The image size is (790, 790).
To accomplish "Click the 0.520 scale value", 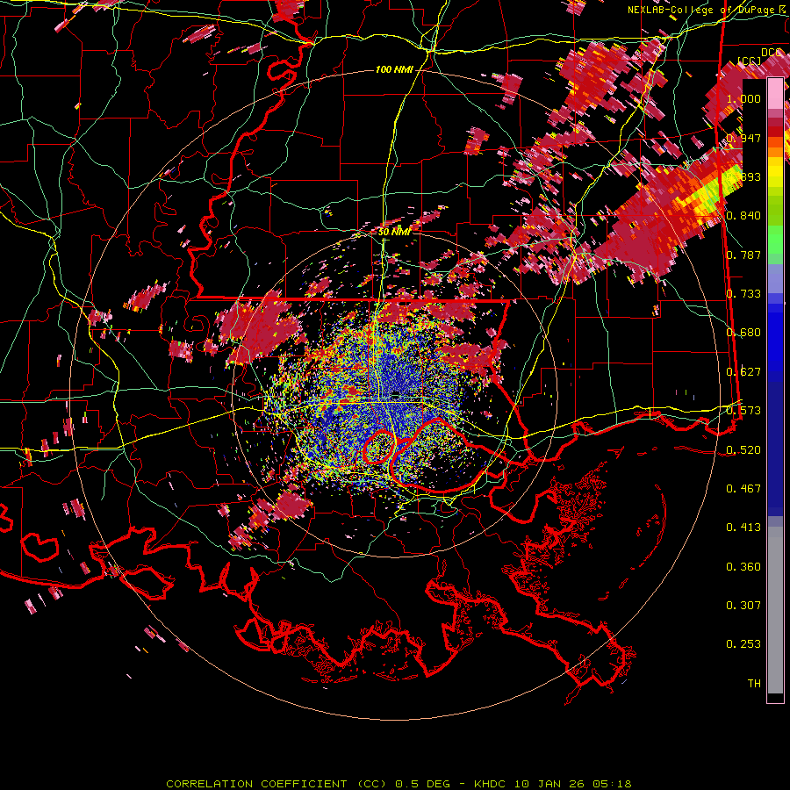I will (743, 450).
